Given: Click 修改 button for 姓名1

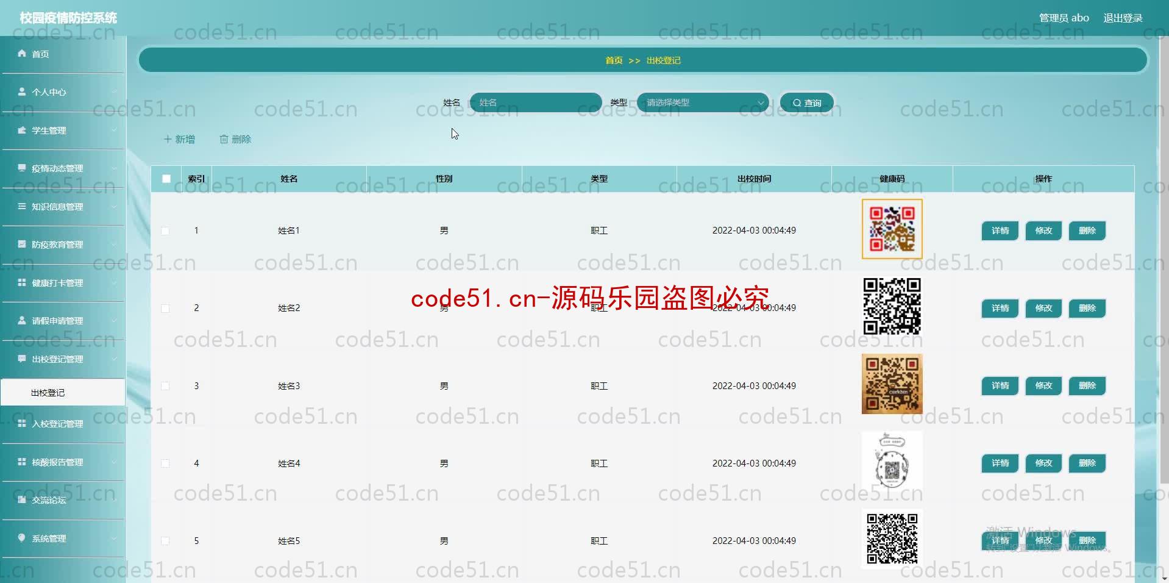Looking at the screenshot, I should click(x=1043, y=231).
